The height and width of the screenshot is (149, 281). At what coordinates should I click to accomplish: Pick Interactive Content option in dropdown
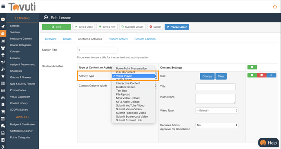point(128,83)
